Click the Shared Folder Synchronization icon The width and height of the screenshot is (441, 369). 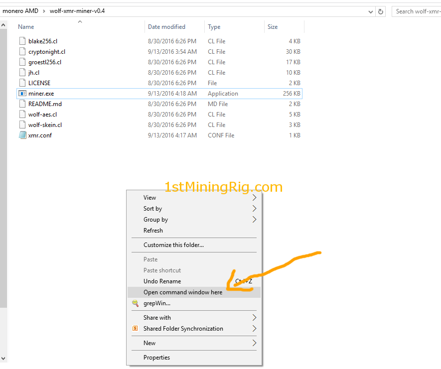coord(135,328)
